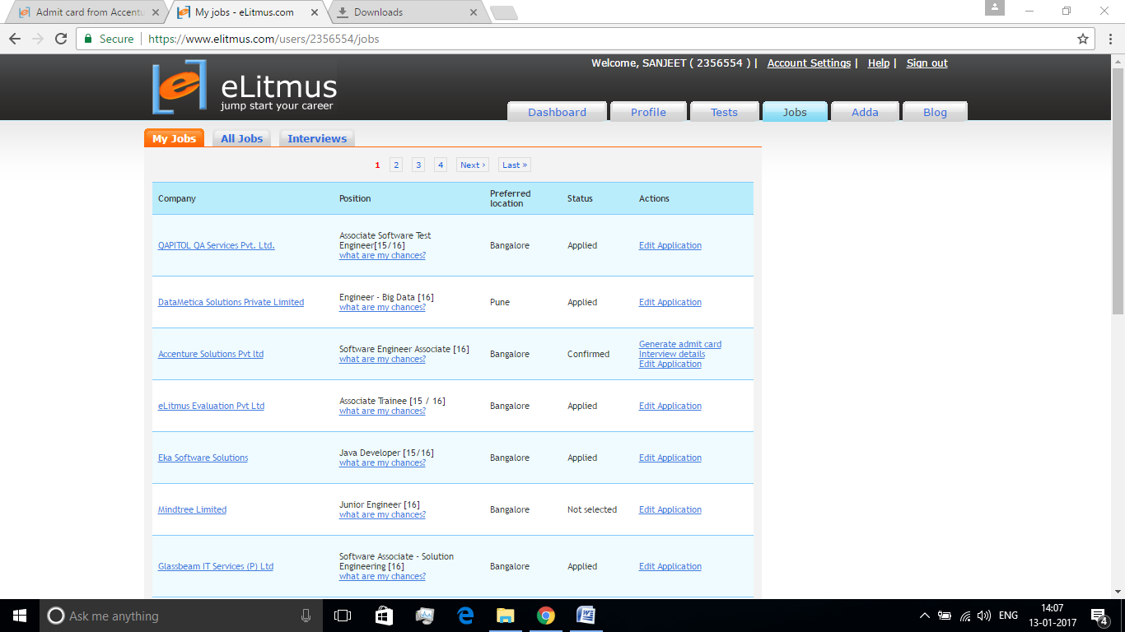This screenshot has height=632, width=1125.
Task: Reload the page with the refresh icon
Action: pos(61,39)
